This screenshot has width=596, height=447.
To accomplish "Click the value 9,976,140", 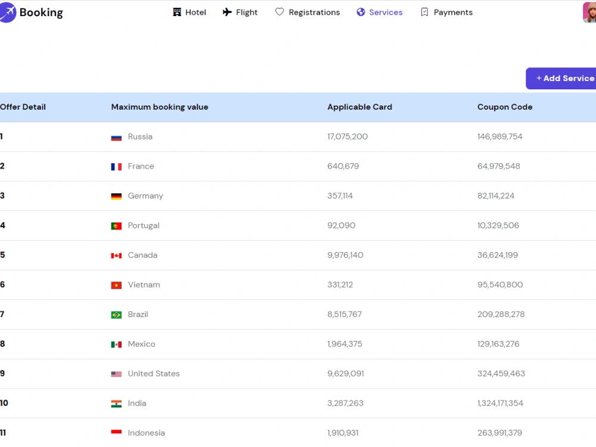I will click(x=345, y=255).
